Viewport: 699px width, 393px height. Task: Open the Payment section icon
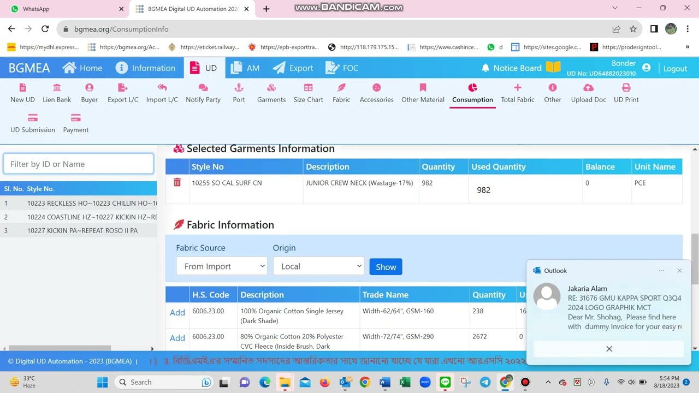[x=76, y=118]
